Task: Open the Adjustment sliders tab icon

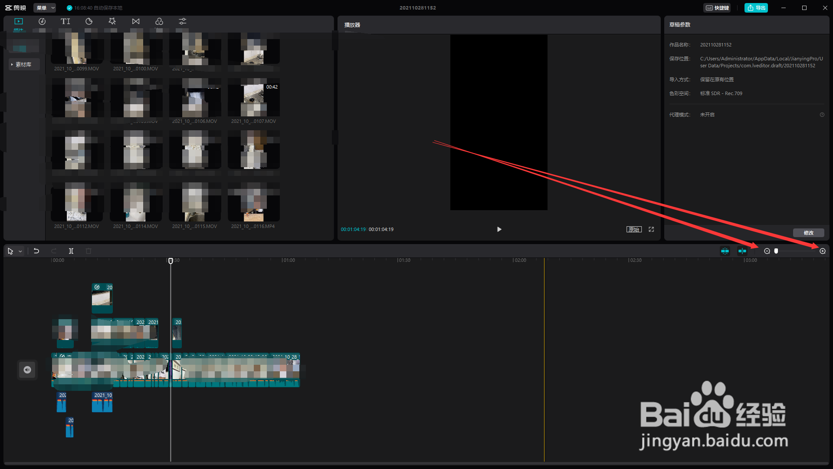Action: 183,21
